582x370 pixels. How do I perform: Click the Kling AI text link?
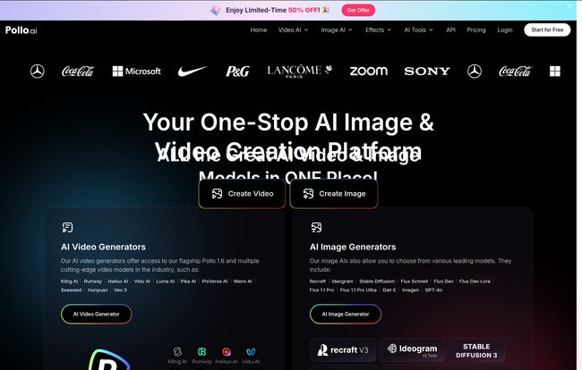pos(70,282)
